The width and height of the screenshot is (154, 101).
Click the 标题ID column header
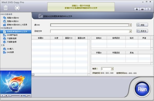41,38
